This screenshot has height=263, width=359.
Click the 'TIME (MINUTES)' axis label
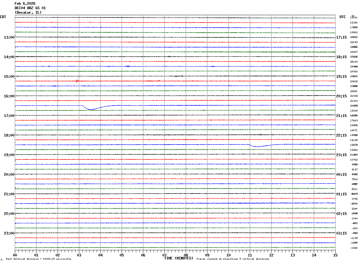179,258
